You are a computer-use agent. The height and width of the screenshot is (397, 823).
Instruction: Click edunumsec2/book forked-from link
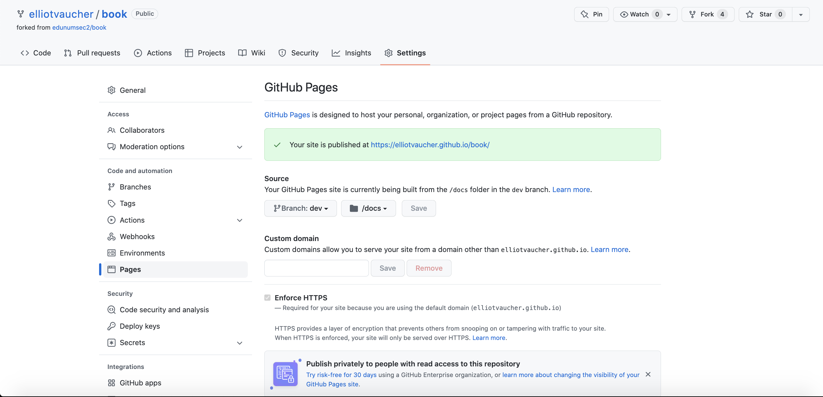79,27
